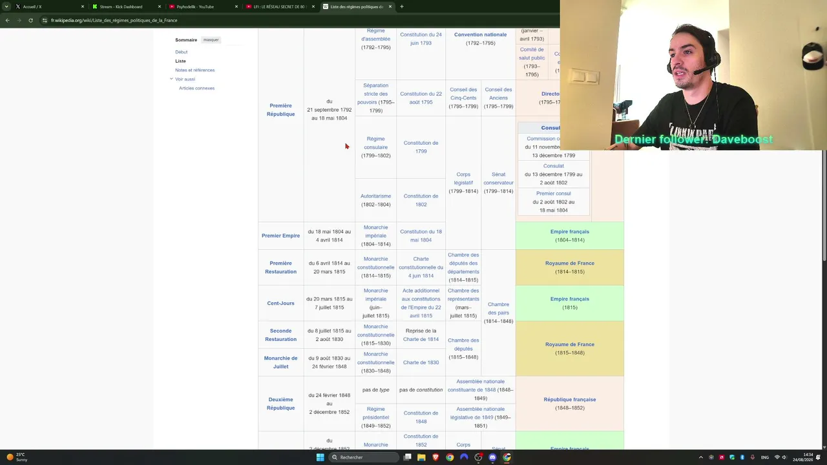Open the Cent-Jours link
Screen dimensions: 827x465
pyautogui.click(x=280, y=303)
